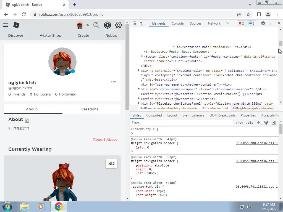Screen dimensions: 283x212
Task: Open DevTools settings gear
Action: (263, 23)
